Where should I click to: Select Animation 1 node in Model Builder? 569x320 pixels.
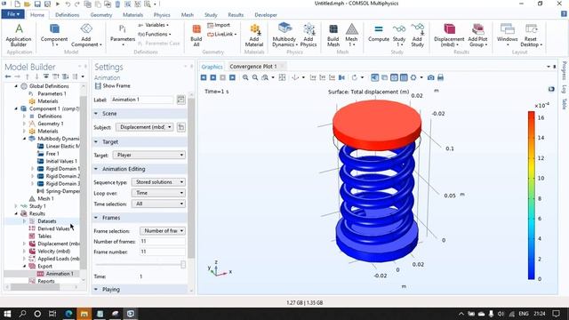point(60,274)
